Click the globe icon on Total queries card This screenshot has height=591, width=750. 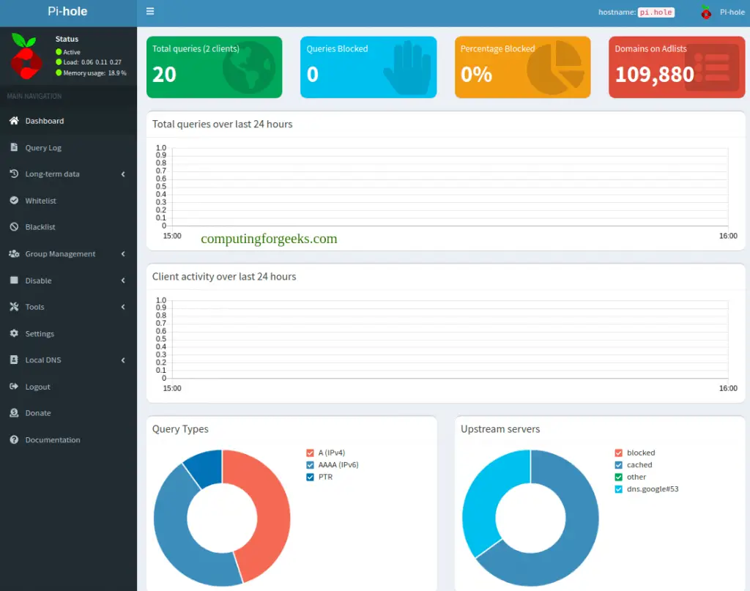pyautogui.click(x=249, y=67)
